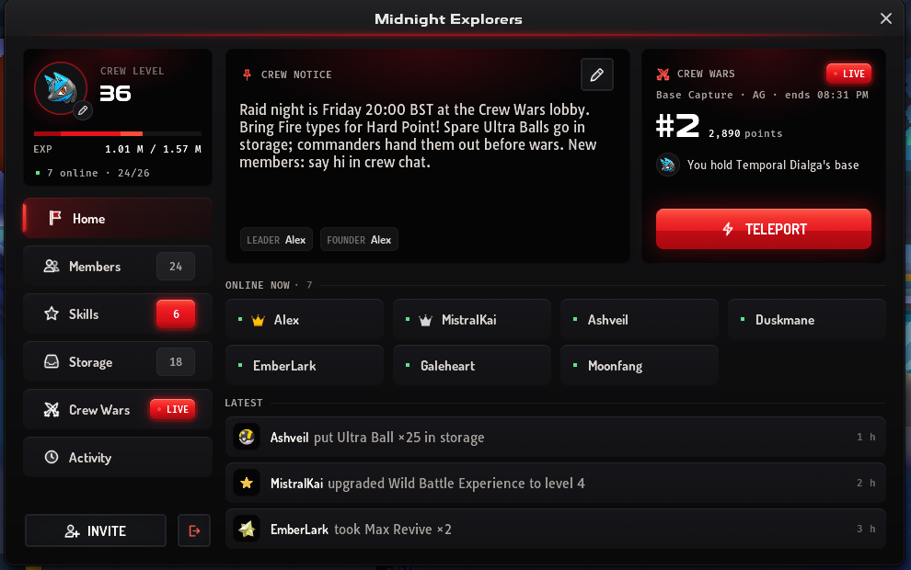Open the Skills tab
Image resolution: width=911 pixels, height=570 pixels.
click(x=118, y=314)
